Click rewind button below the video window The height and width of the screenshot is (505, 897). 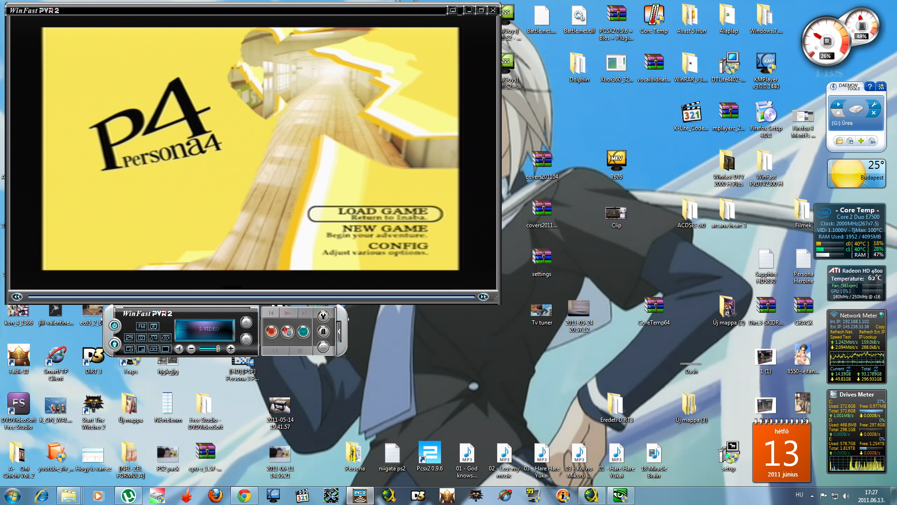tap(17, 296)
